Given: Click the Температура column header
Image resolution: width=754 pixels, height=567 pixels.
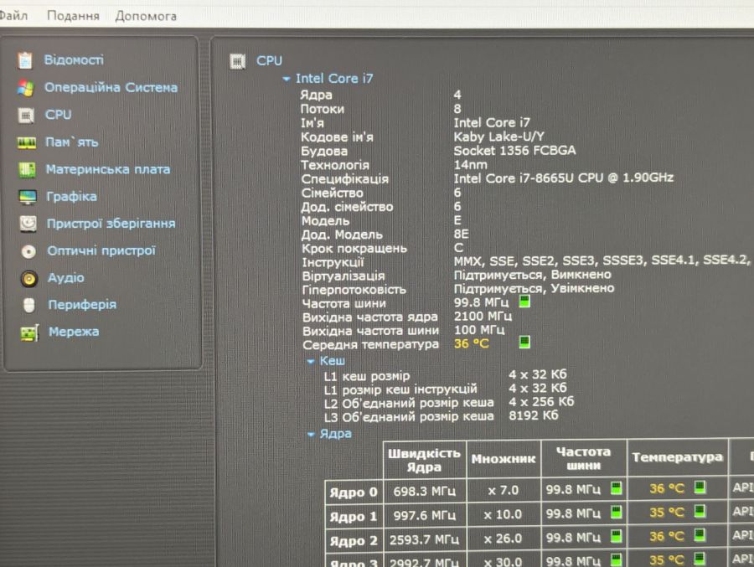Looking at the screenshot, I should coord(678,457).
